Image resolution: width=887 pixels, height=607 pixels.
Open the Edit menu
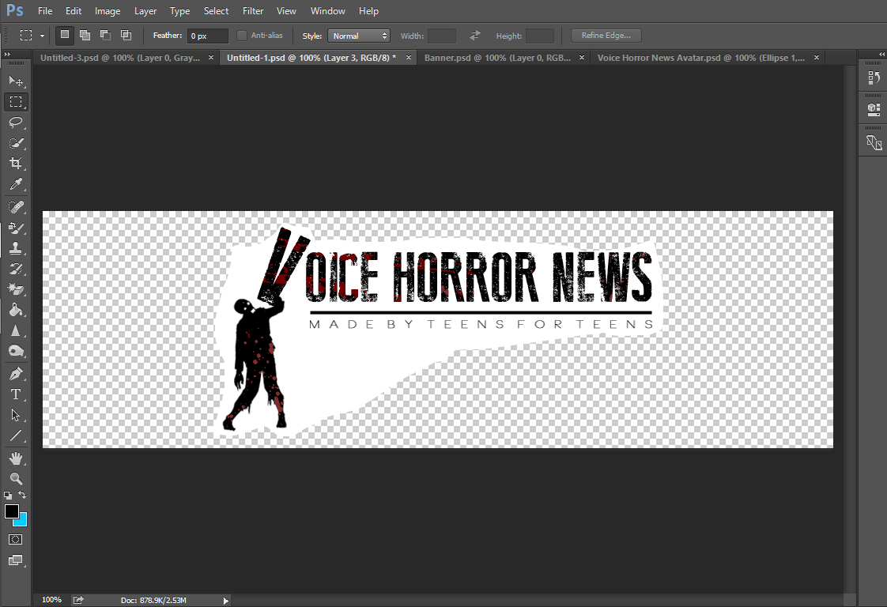(x=74, y=11)
